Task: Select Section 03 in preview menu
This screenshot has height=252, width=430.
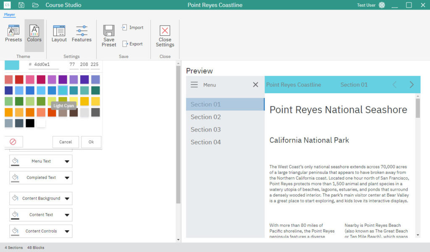Action: tap(205, 129)
